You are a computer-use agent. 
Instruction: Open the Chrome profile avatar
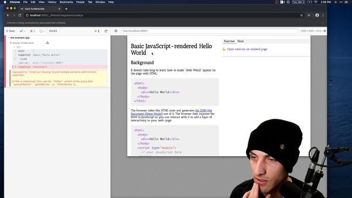(x=317, y=15)
